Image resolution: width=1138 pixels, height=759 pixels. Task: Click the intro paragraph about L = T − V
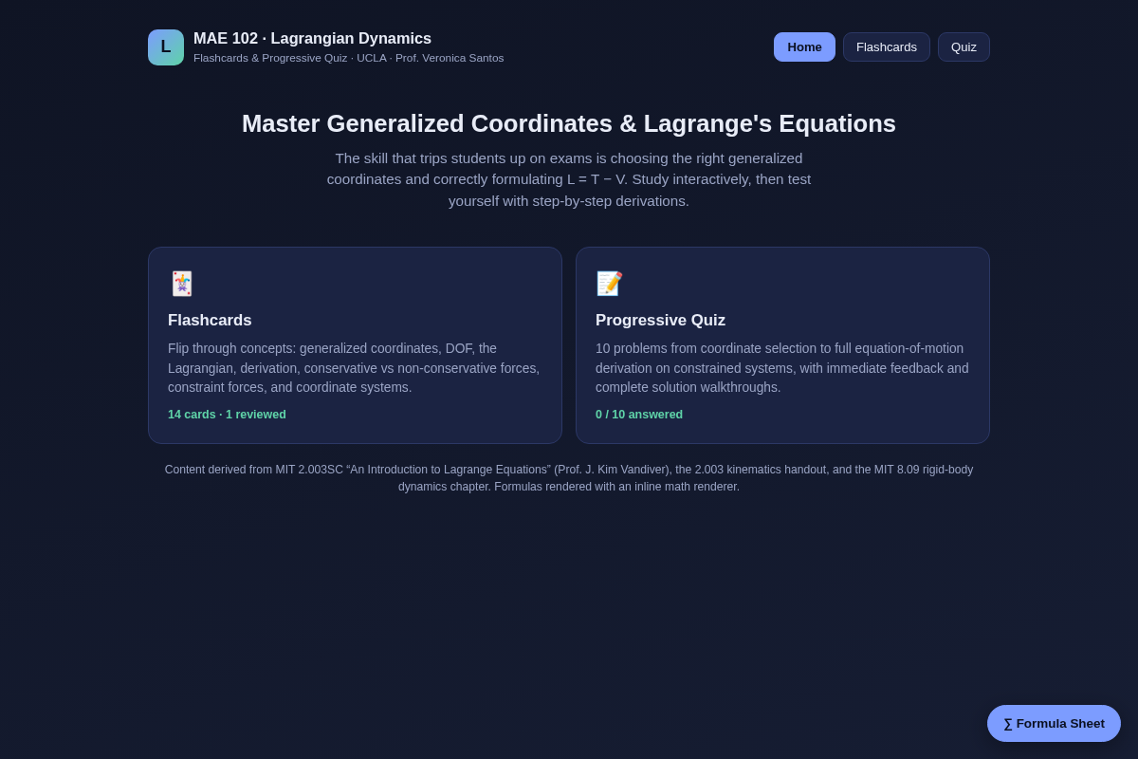[x=569, y=179]
